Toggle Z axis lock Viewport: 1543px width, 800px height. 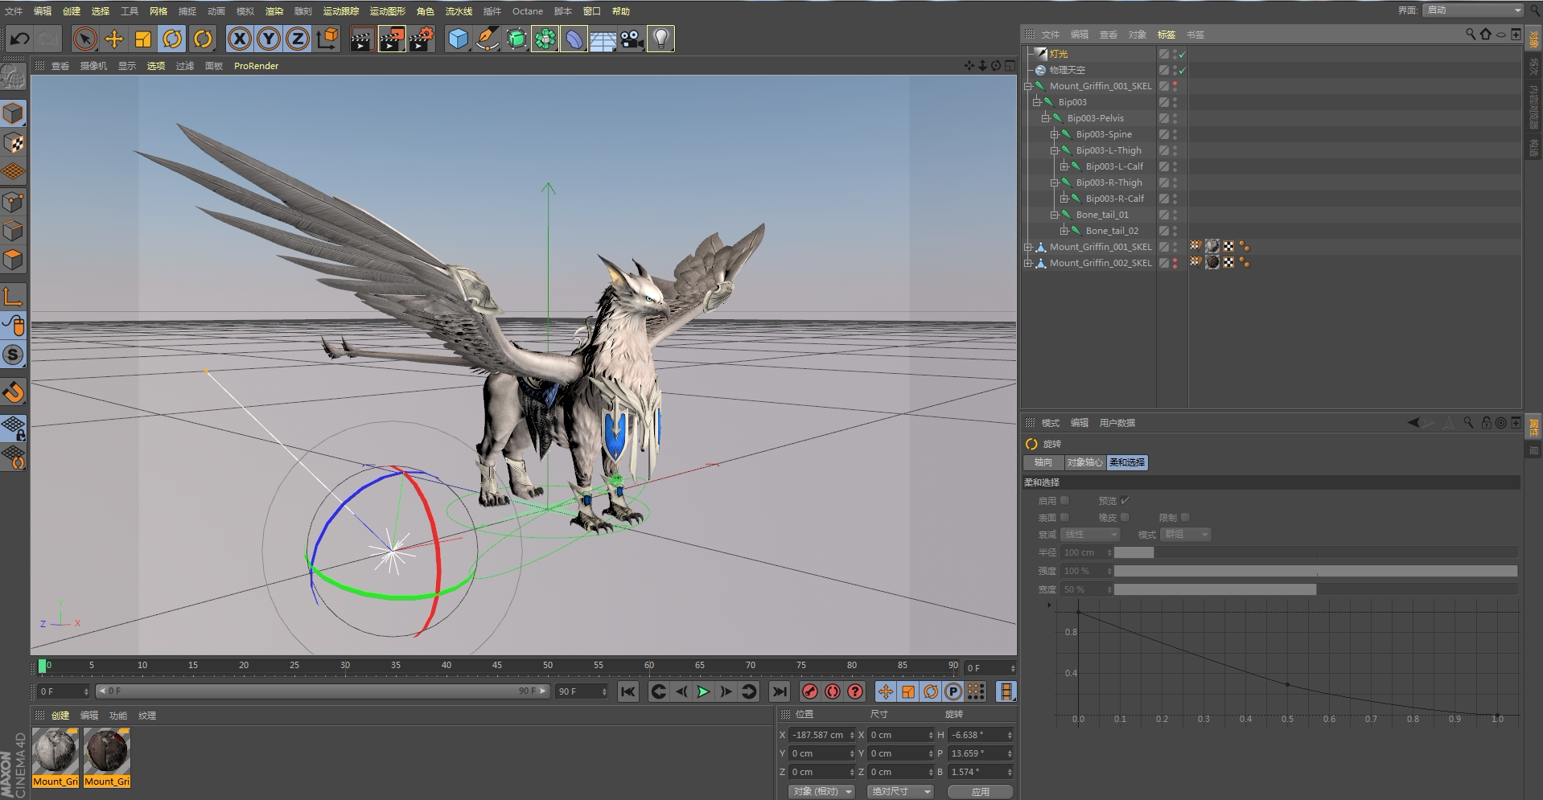(298, 39)
